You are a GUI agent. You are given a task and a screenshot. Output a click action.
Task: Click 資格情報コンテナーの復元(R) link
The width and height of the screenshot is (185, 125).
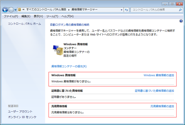[69, 66]
